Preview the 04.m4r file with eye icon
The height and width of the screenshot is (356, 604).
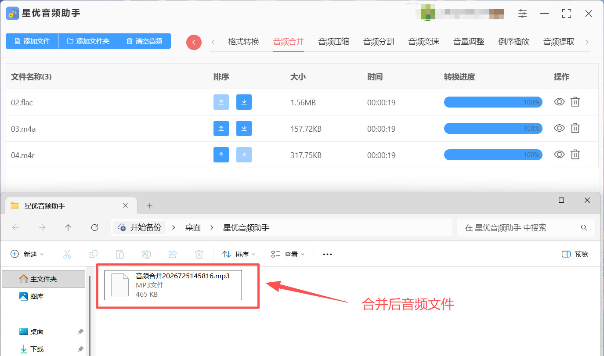559,155
